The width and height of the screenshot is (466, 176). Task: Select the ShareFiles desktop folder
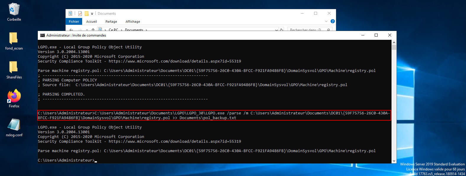[x=14, y=67]
